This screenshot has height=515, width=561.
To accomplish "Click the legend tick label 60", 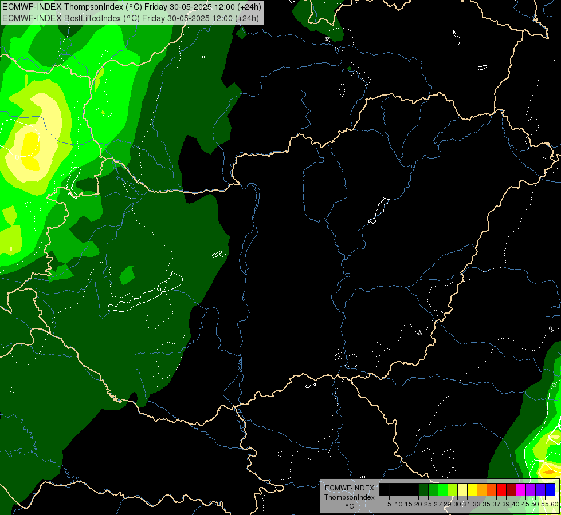I will click(x=555, y=504).
